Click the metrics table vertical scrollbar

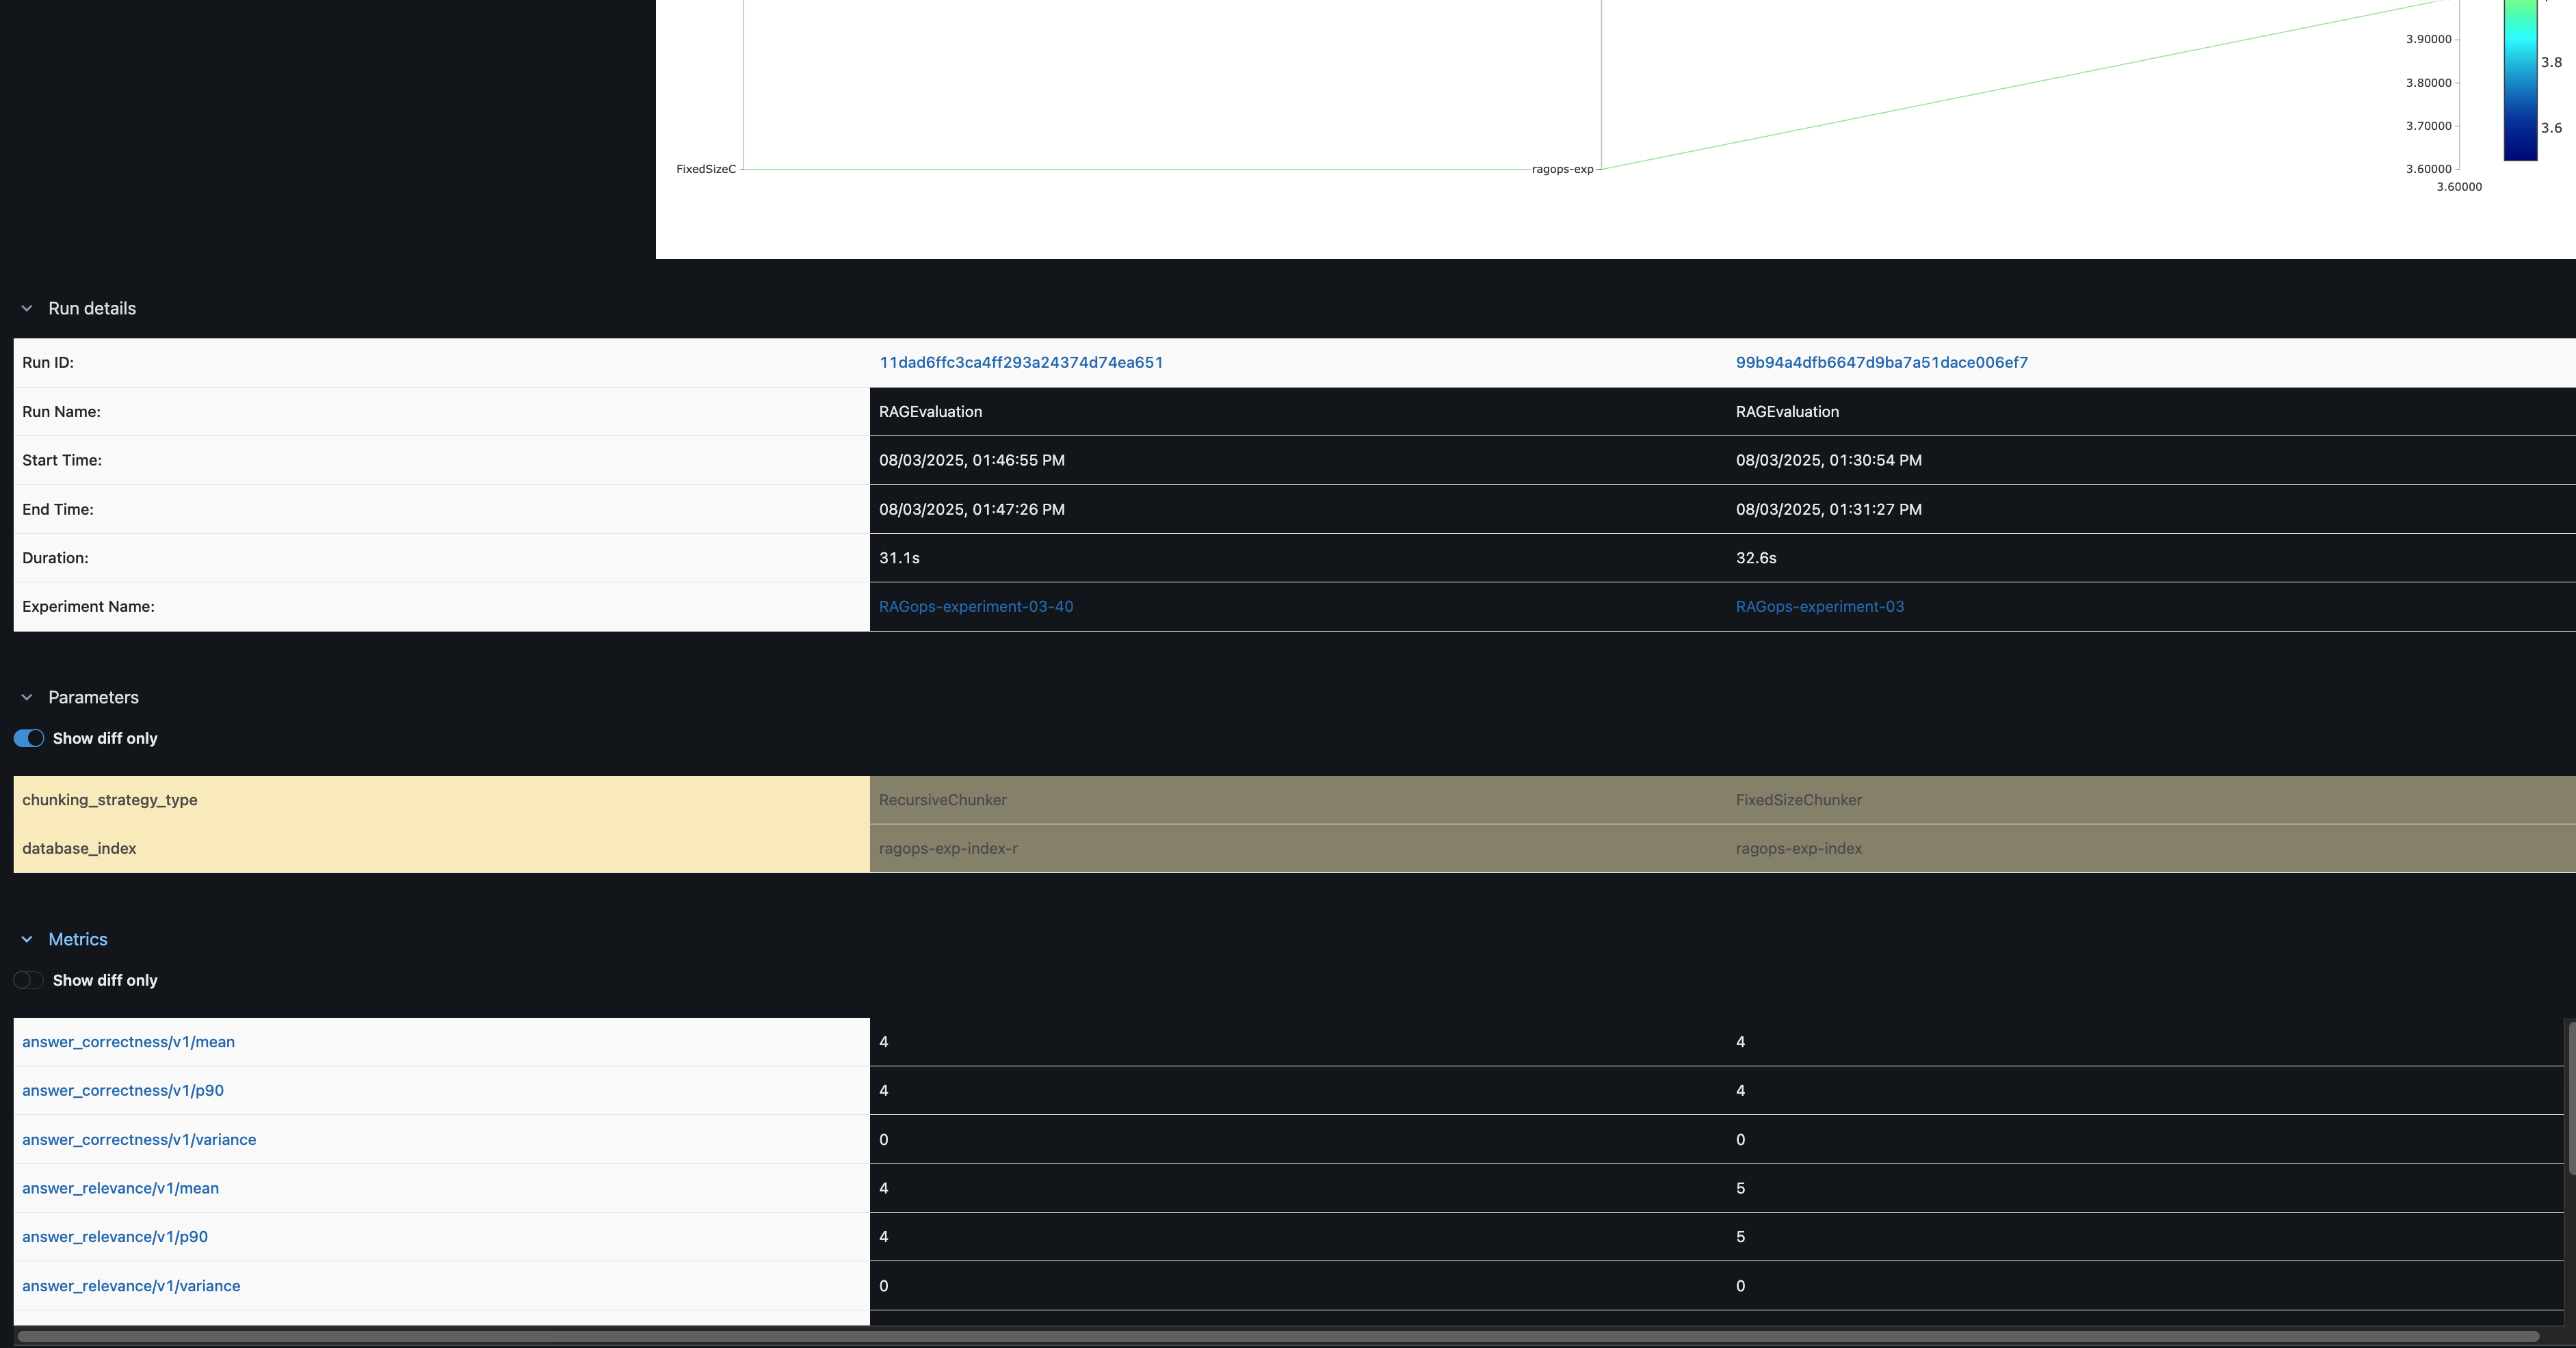(x=2570, y=1097)
